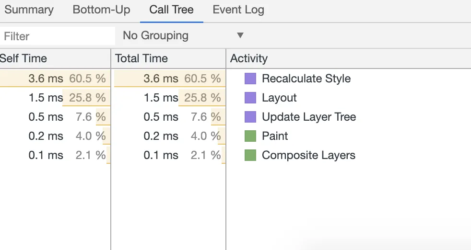The height and width of the screenshot is (250, 471).
Task: Click Total Time cell 3.6 ms 60.5 %
Action: [168, 79]
